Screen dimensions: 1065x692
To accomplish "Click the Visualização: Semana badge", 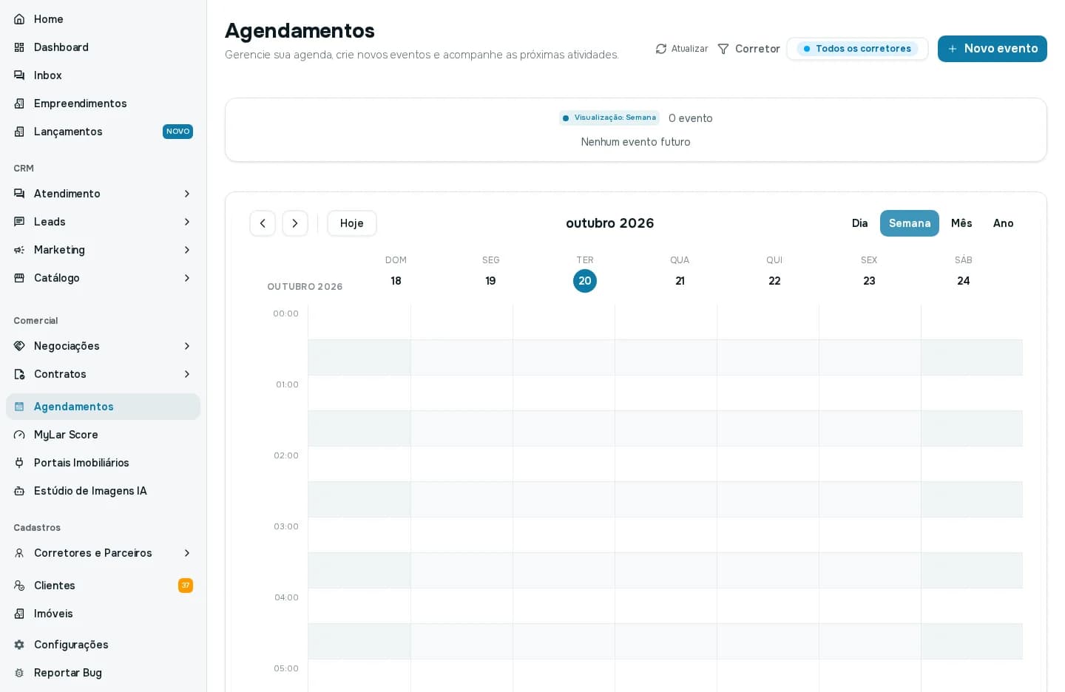I will (609, 118).
